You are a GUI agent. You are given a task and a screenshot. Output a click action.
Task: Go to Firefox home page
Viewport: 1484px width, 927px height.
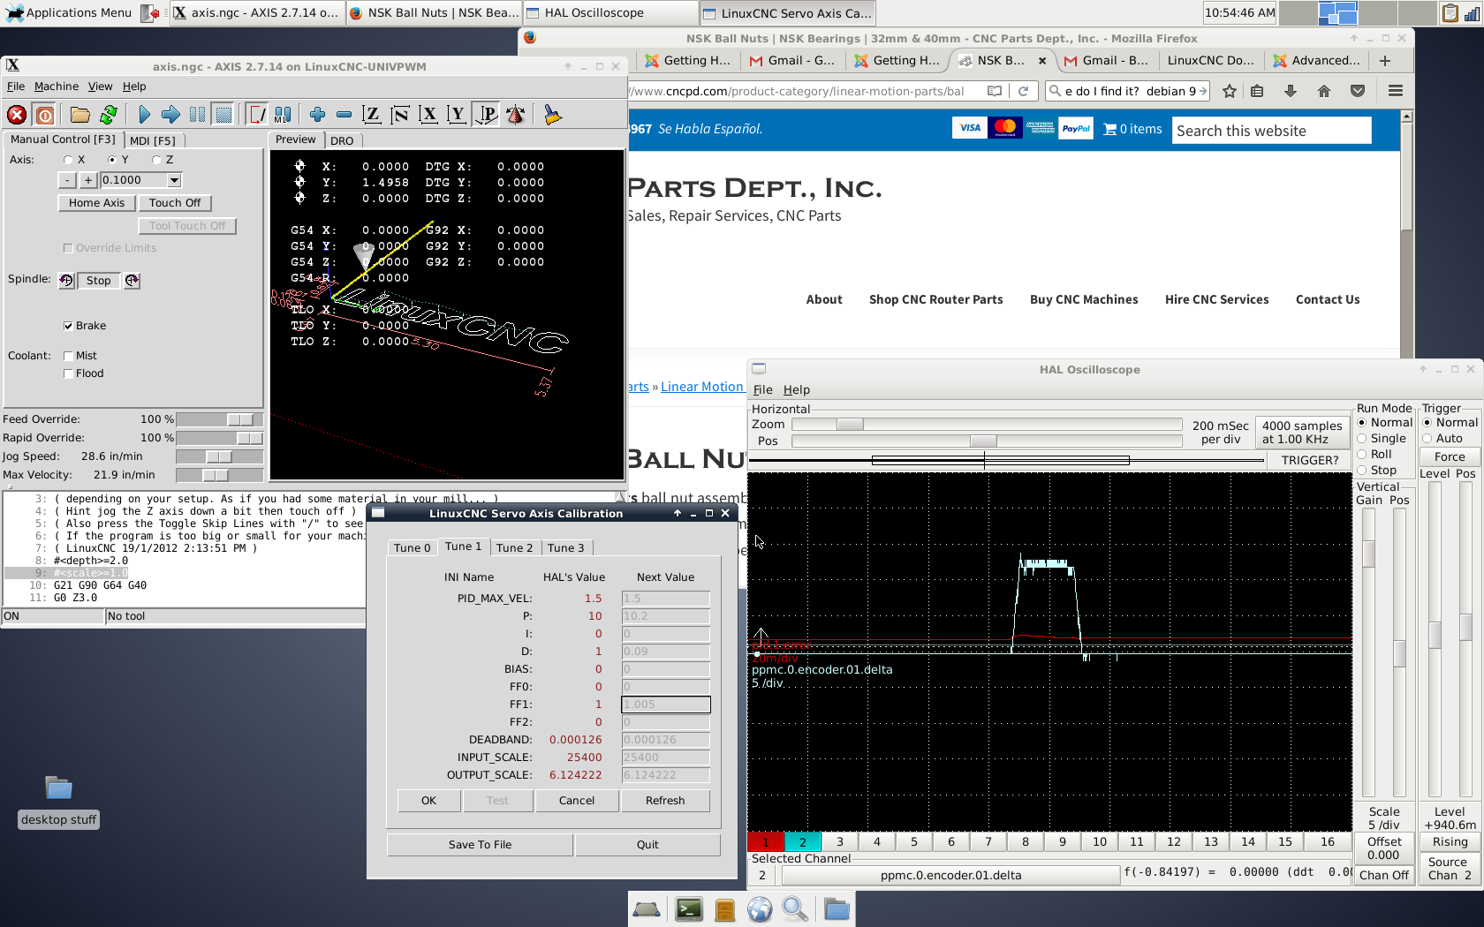pos(1324,91)
